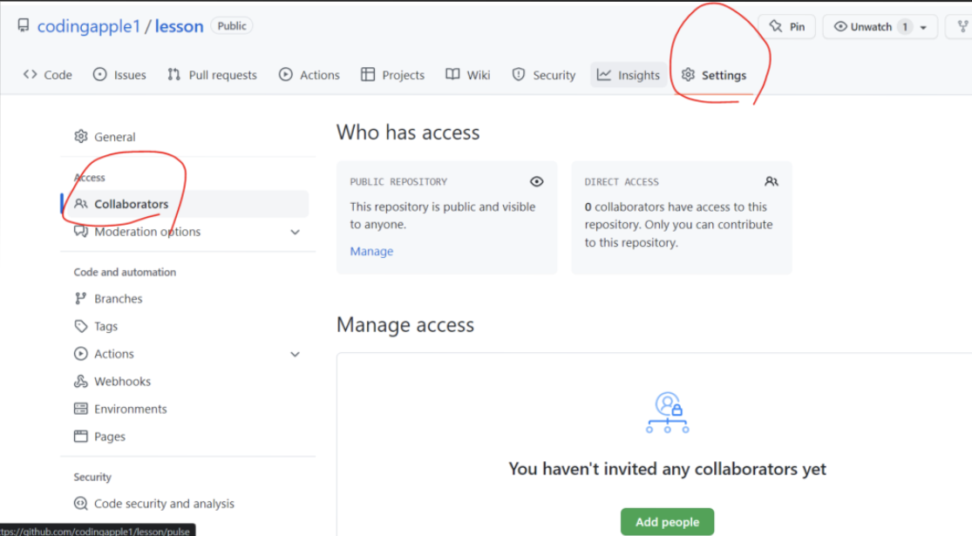Click the people icon in Direct access card
972x536 pixels.
coord(771,181)
